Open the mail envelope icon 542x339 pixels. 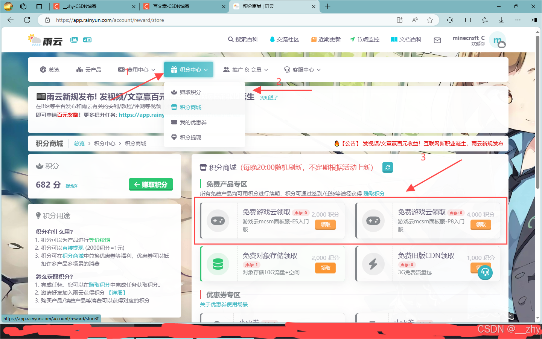coord(437,40)
